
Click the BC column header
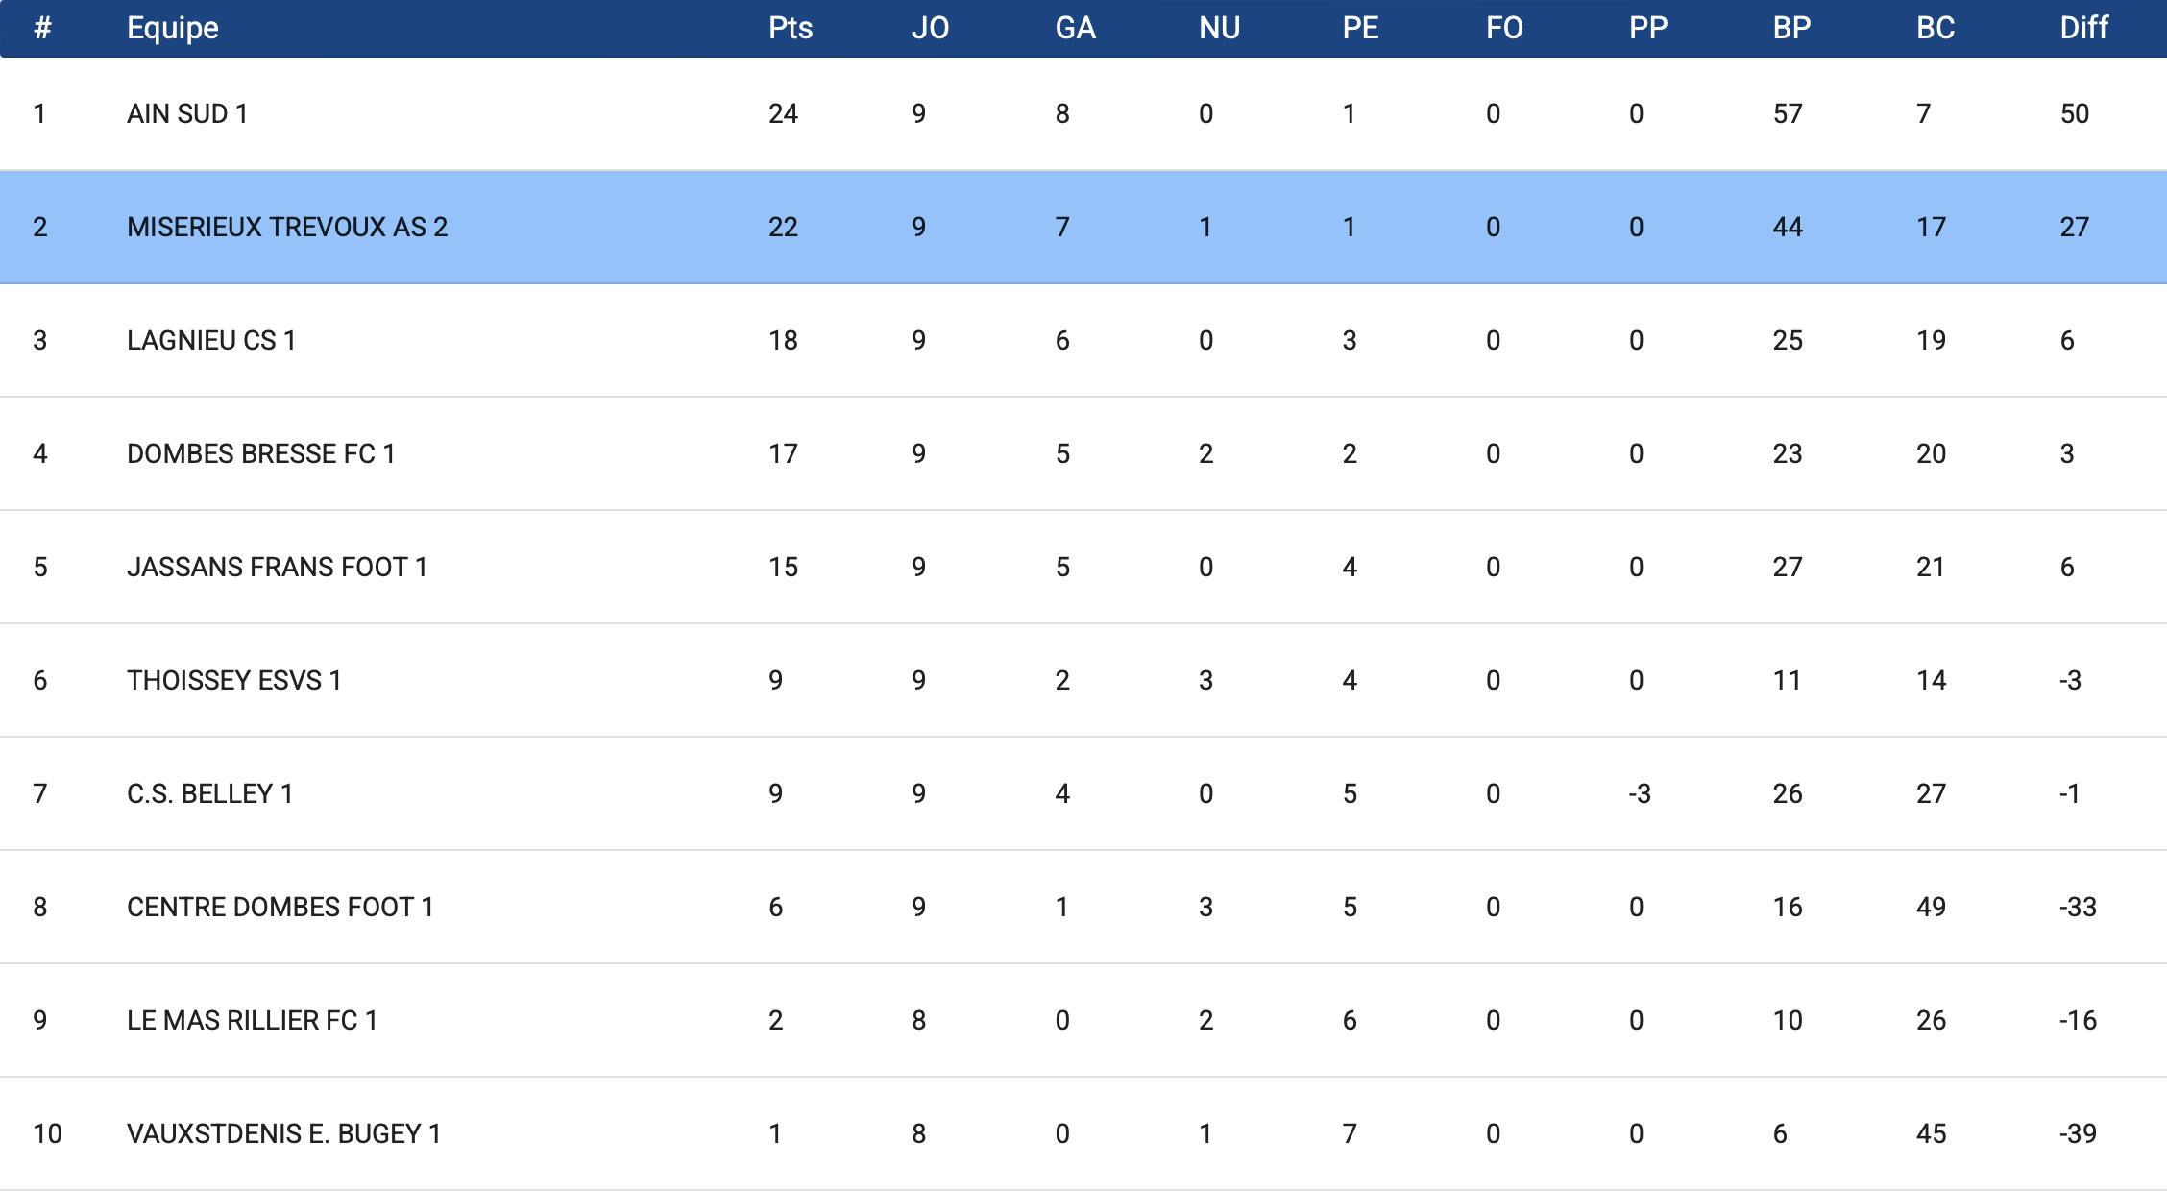pyautogui.click(x=1936, y=28)
